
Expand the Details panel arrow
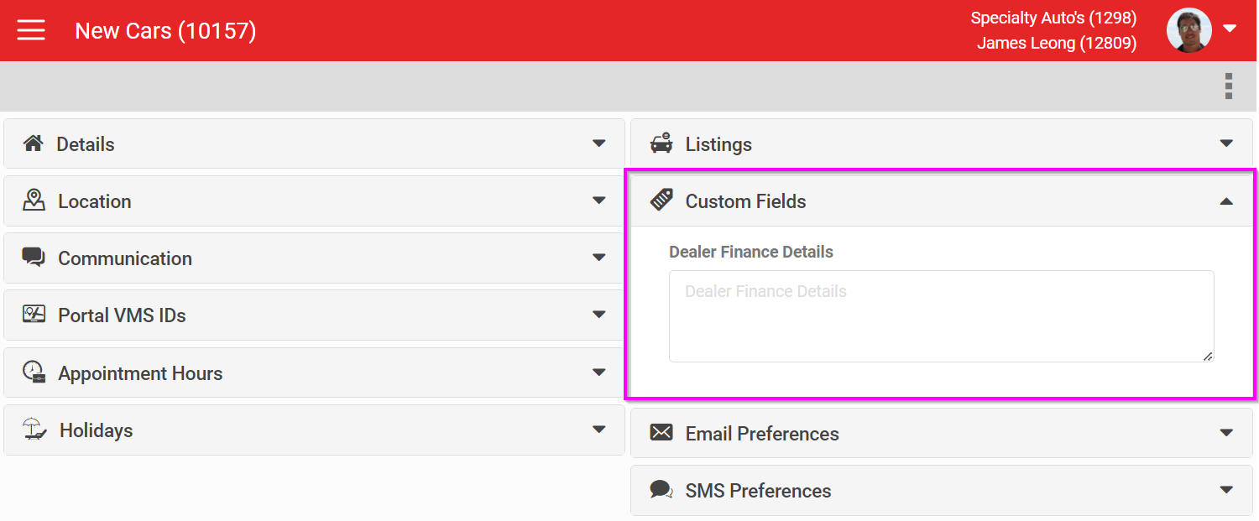click(598, 143)
